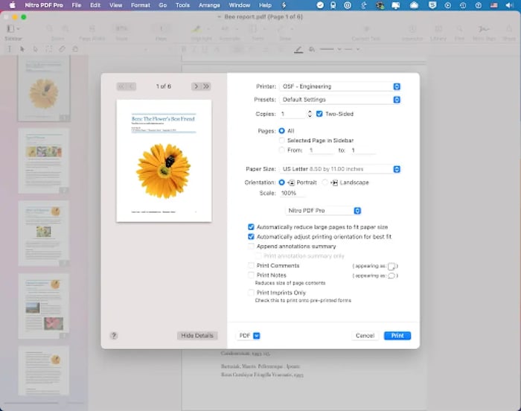
Task: Click the portrait orientation page icon
Action: [x=292, y=182]
